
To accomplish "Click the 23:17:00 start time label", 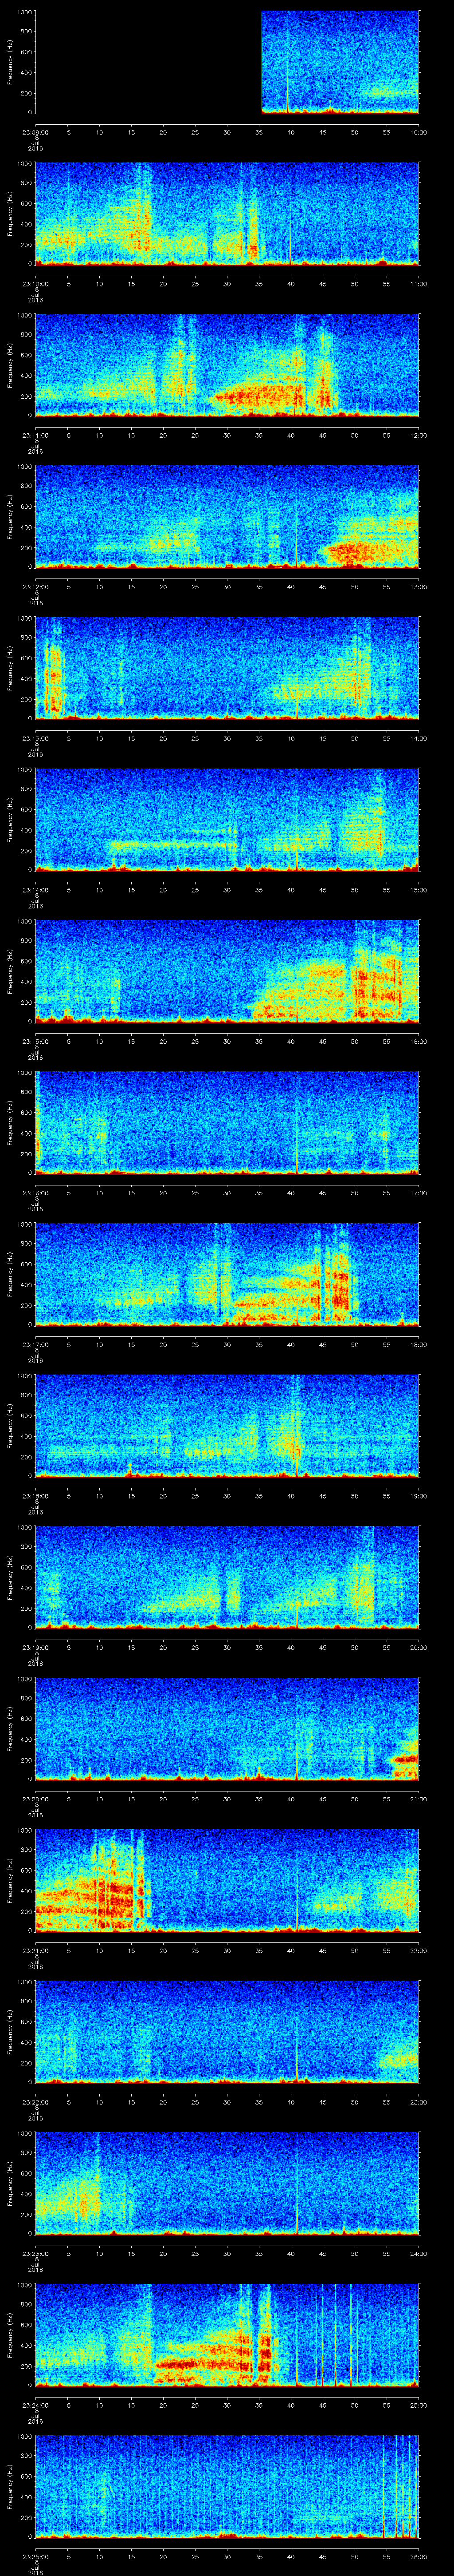I will click(x=36, y=1344).
